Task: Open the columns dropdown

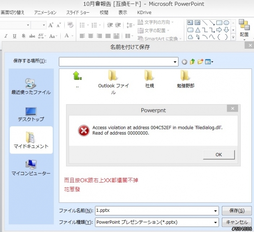Action: tap(129, 36)
